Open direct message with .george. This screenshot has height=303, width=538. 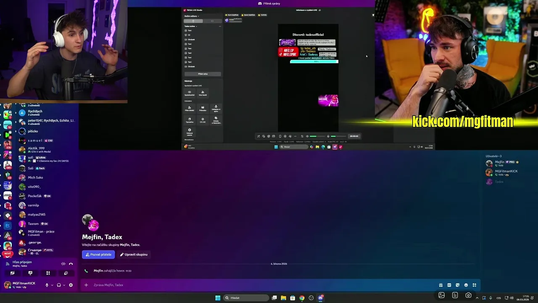click(47, 243)
